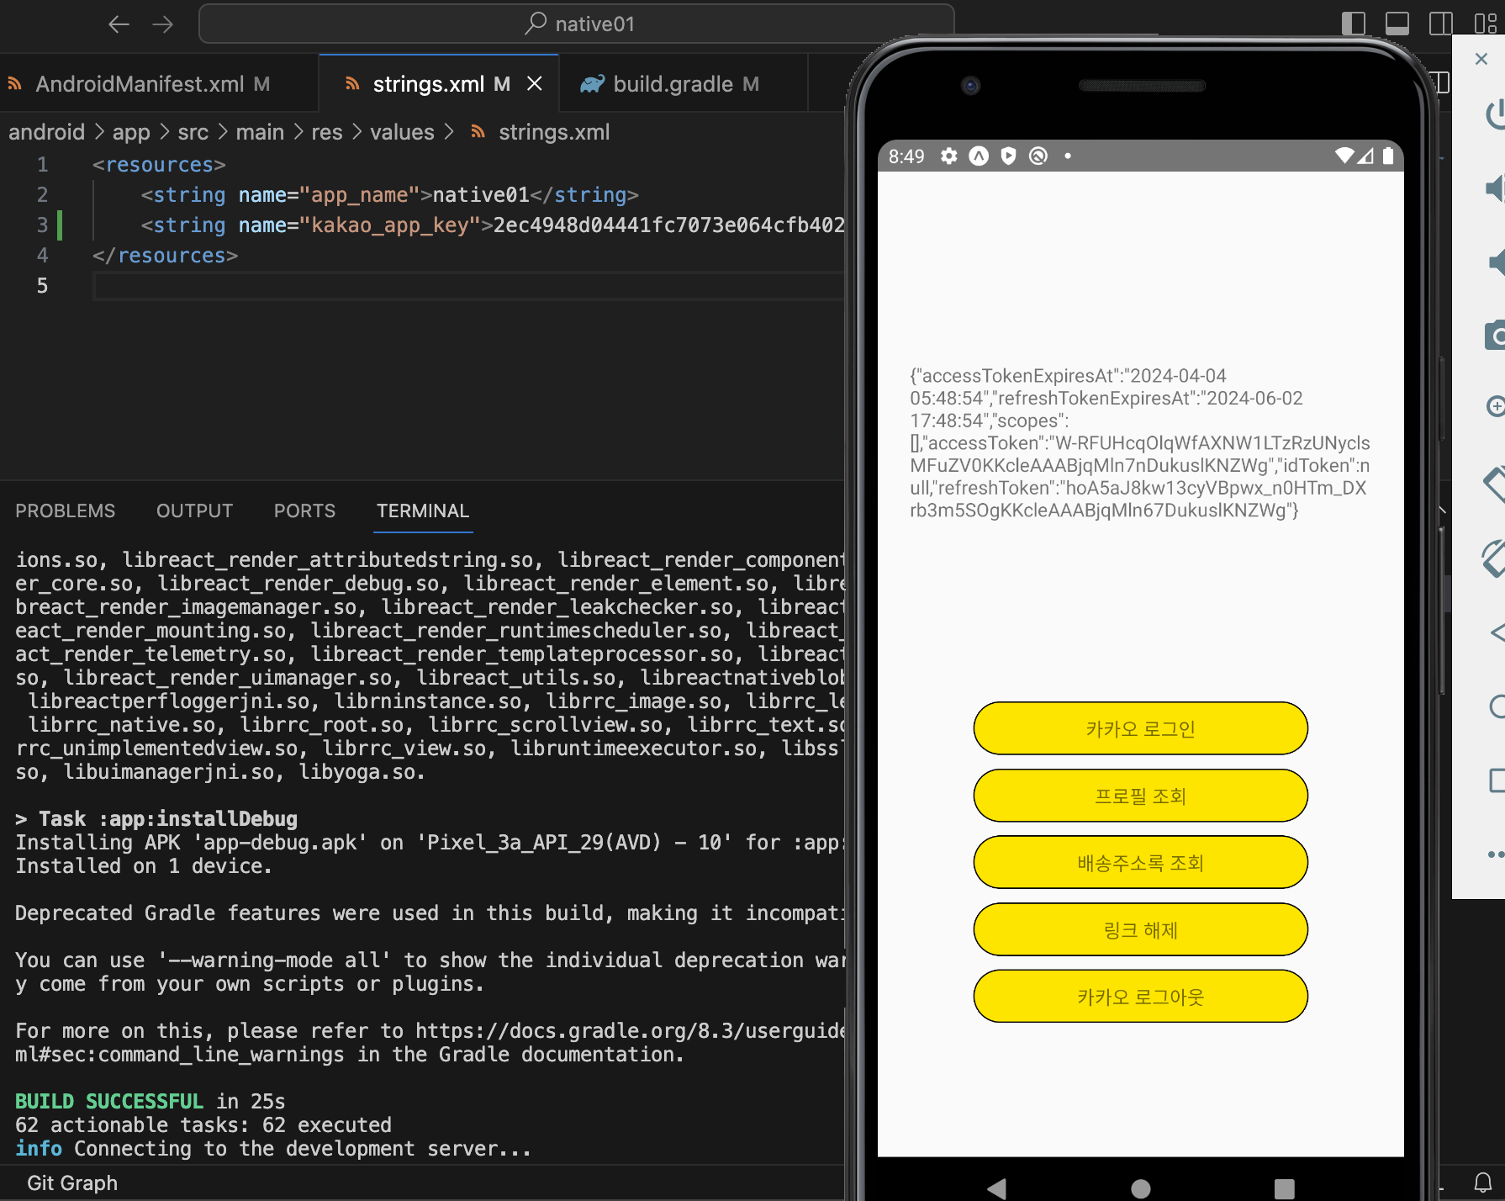Go back with the left arrow

(x=119, y=24)
